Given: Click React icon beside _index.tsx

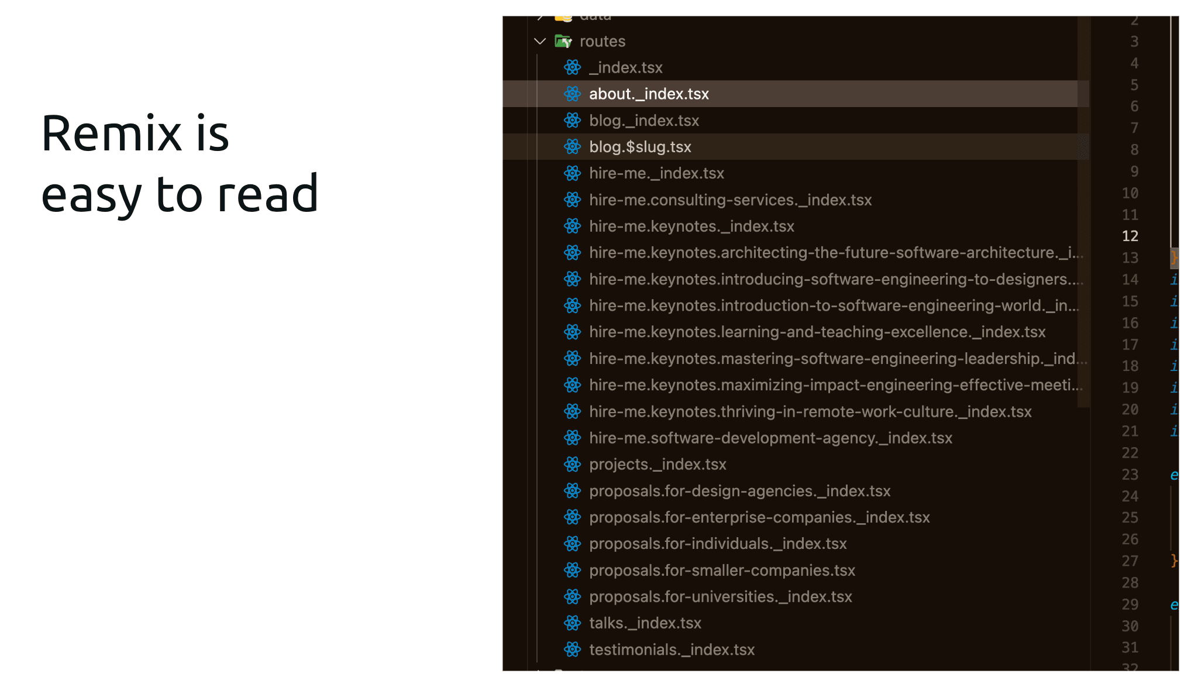Looking at the screenshot, I should coord(572,67).
